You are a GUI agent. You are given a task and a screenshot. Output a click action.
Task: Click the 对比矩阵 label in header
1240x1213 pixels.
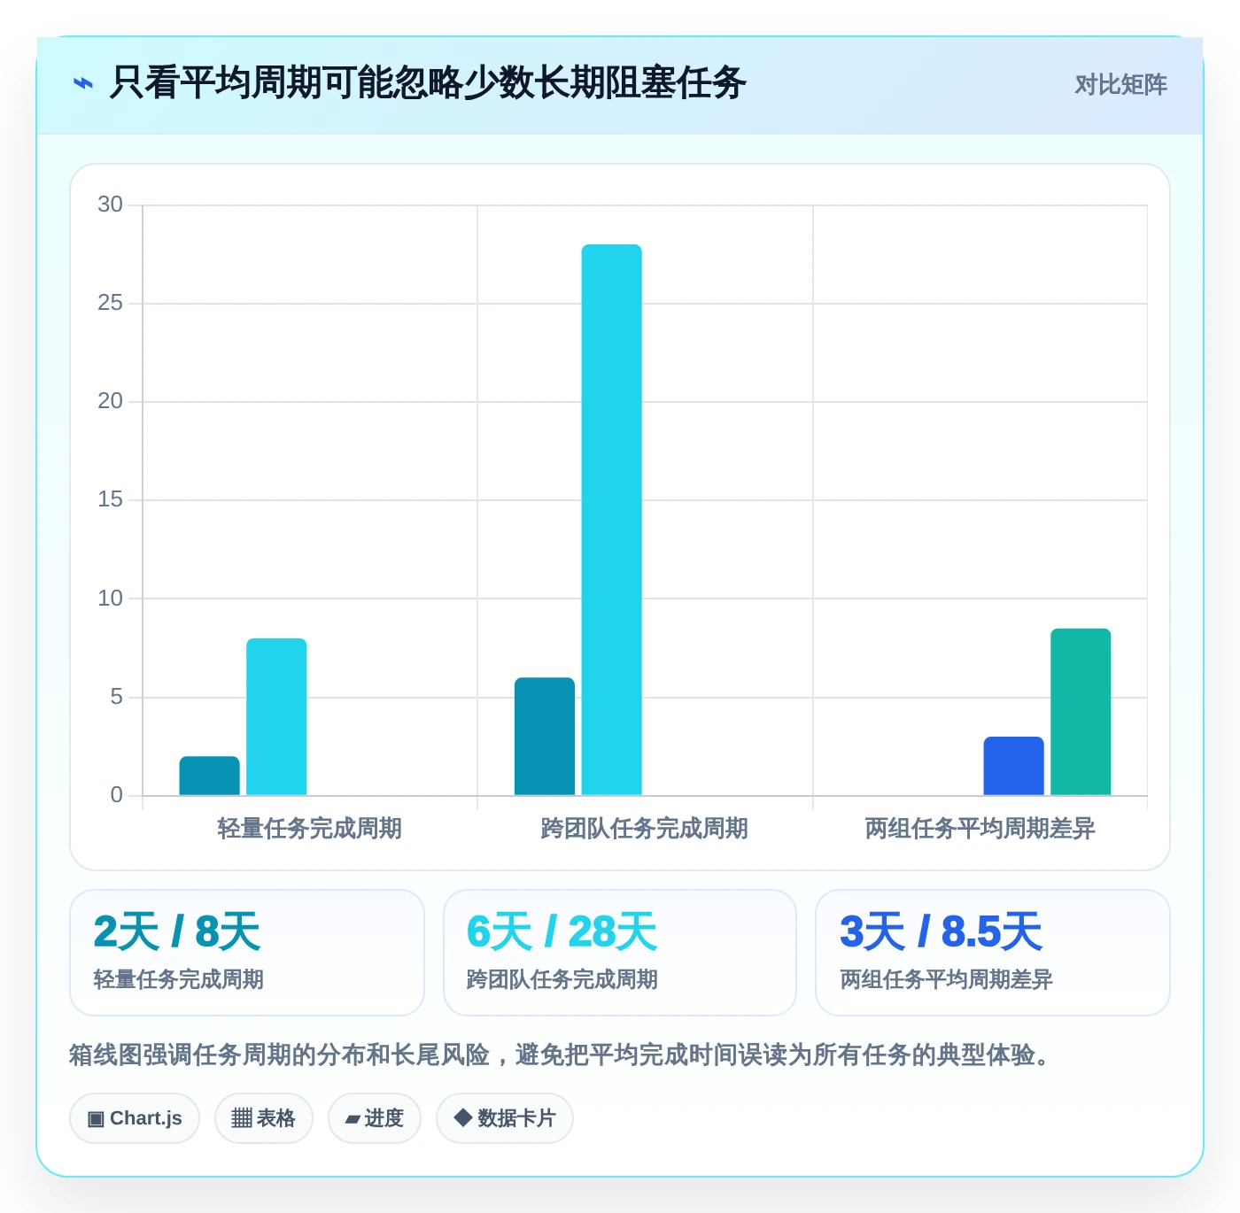[x=1120, y=85]
